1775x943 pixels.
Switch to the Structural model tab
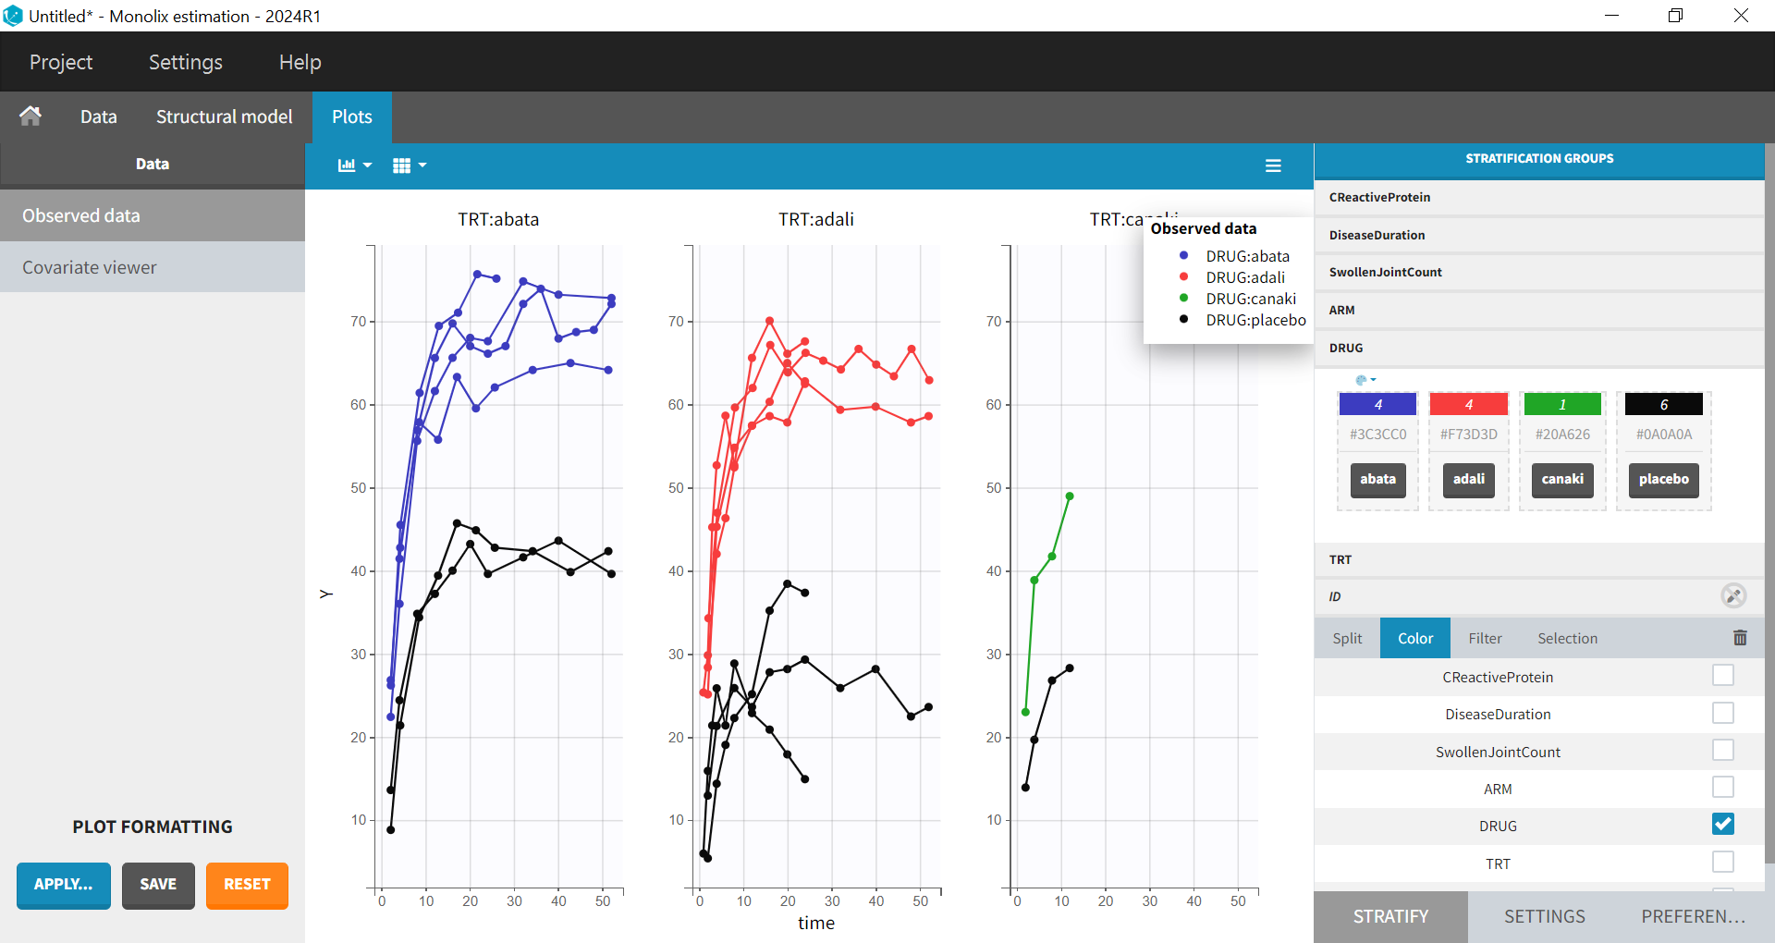(x=224, y=116)
